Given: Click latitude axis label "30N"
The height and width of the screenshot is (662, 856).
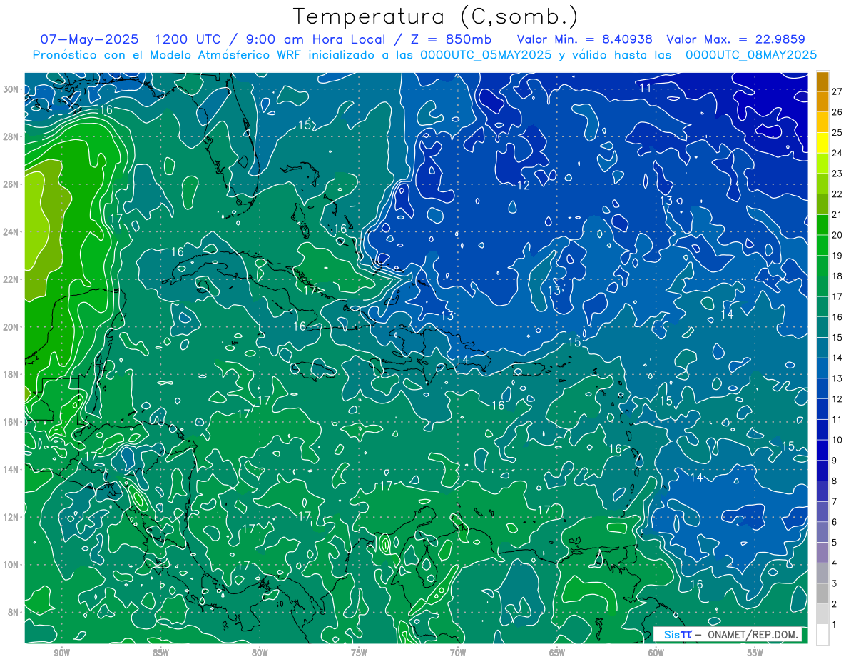Looking at the screenshot, I should pos(11,89).
